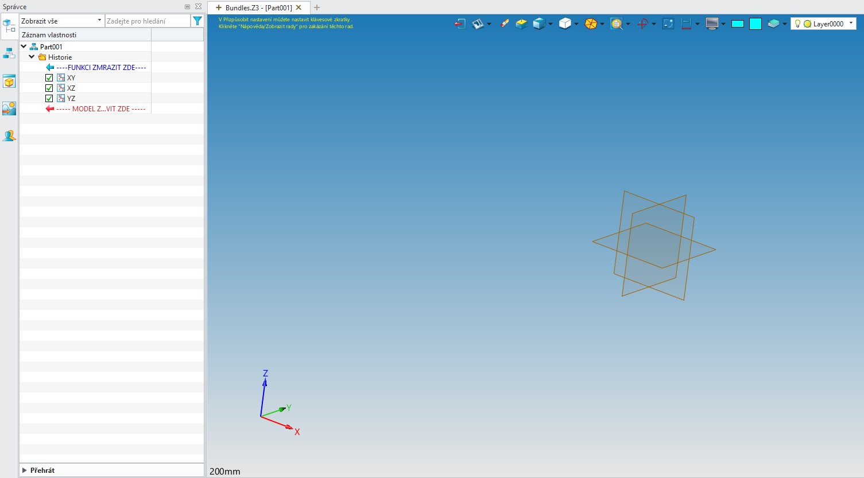This screenshot has height=478, width=864.
Task: Switch to the Bundles.Z3 - [Part001] tab
Action: (258, 7)
